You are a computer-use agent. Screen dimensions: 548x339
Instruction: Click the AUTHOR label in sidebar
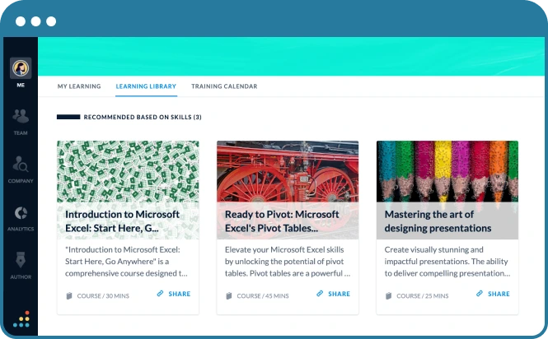pos(21,276)
